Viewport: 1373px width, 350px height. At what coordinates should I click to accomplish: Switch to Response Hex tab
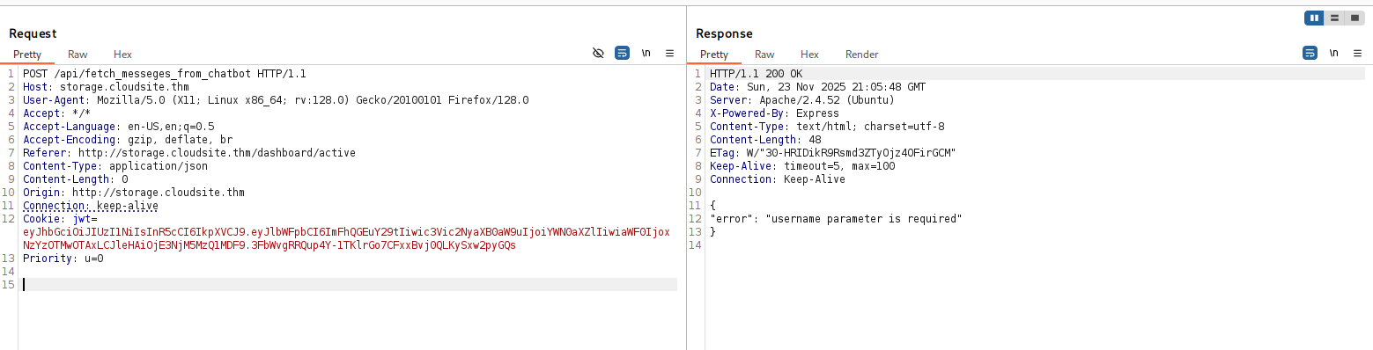coord(809,55)
